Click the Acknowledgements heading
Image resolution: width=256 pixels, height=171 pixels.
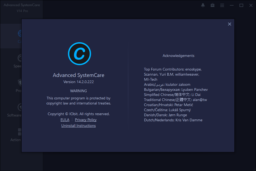pyautogui.click(x=178, y=56)
